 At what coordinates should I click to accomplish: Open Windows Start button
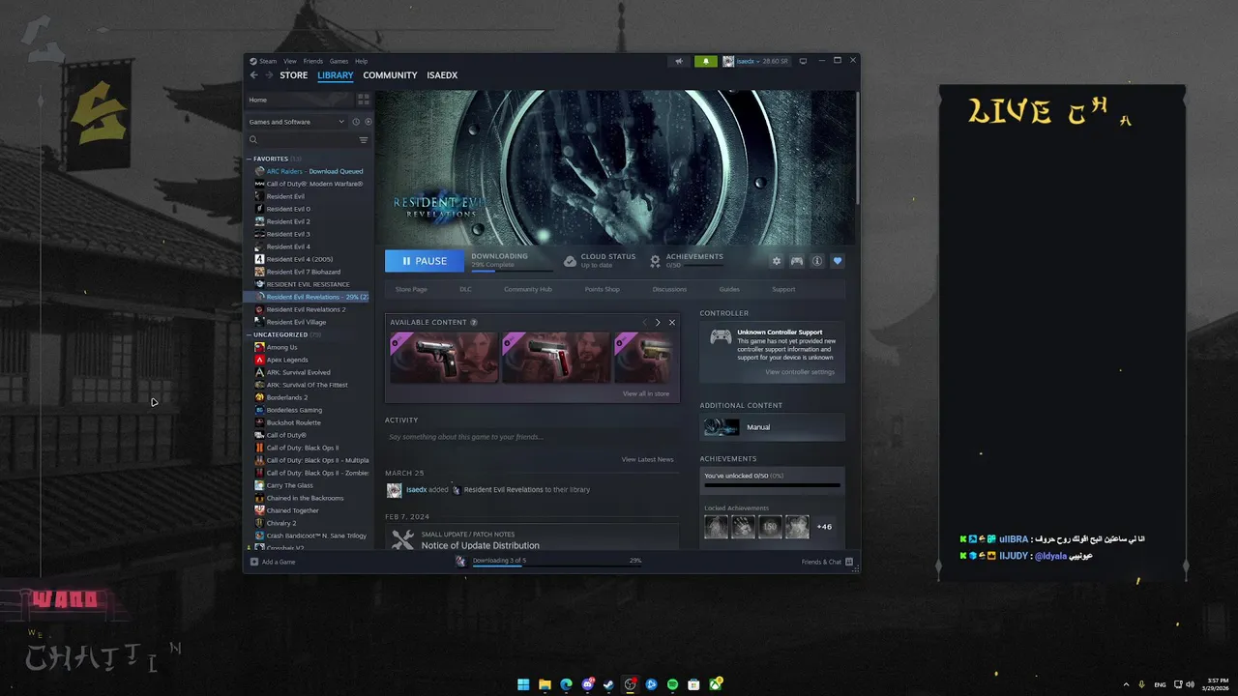click(x=523, y=684)
